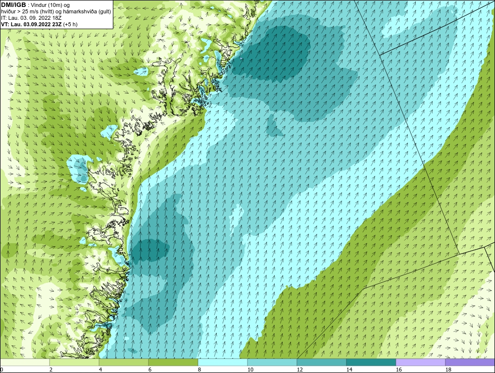Image resolution: width=495 pixels, height=373 pixels.
Task: Click the 14–16 m/s dark teal swatch
Action: [x=371, y=362]
